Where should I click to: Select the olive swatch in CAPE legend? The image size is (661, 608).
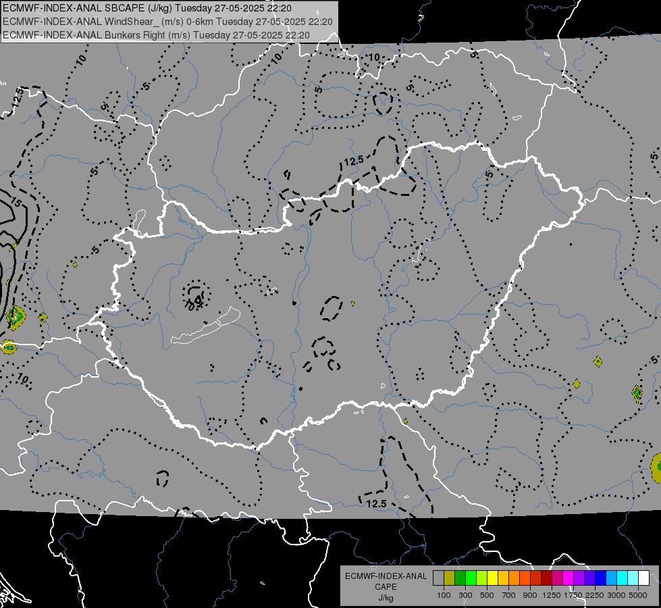point(450,578)
